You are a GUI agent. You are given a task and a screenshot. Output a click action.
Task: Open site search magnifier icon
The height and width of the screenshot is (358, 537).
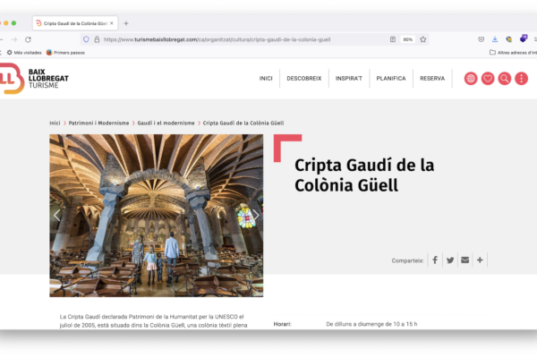tap(505, 79)
